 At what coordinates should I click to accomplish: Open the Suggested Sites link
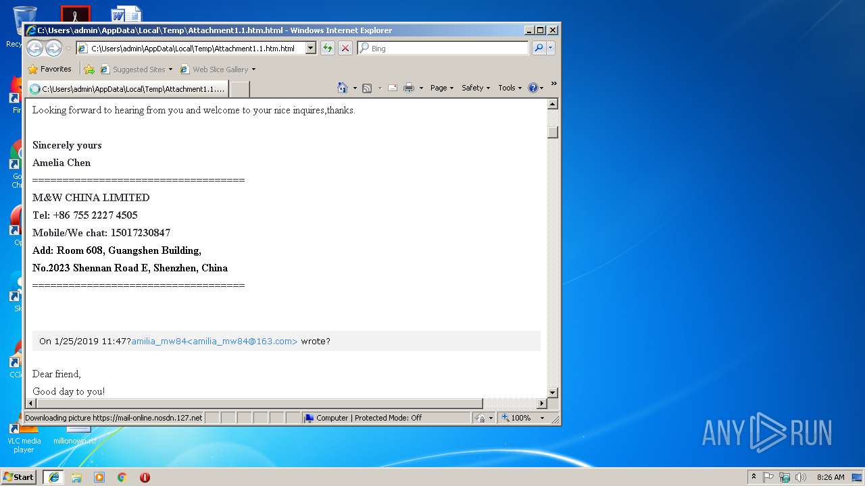[x=137, y=69]
